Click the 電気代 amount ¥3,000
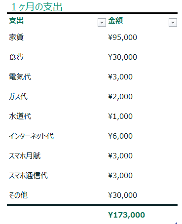182x224 pixels. pyautogui.click(x=120, y=77)
